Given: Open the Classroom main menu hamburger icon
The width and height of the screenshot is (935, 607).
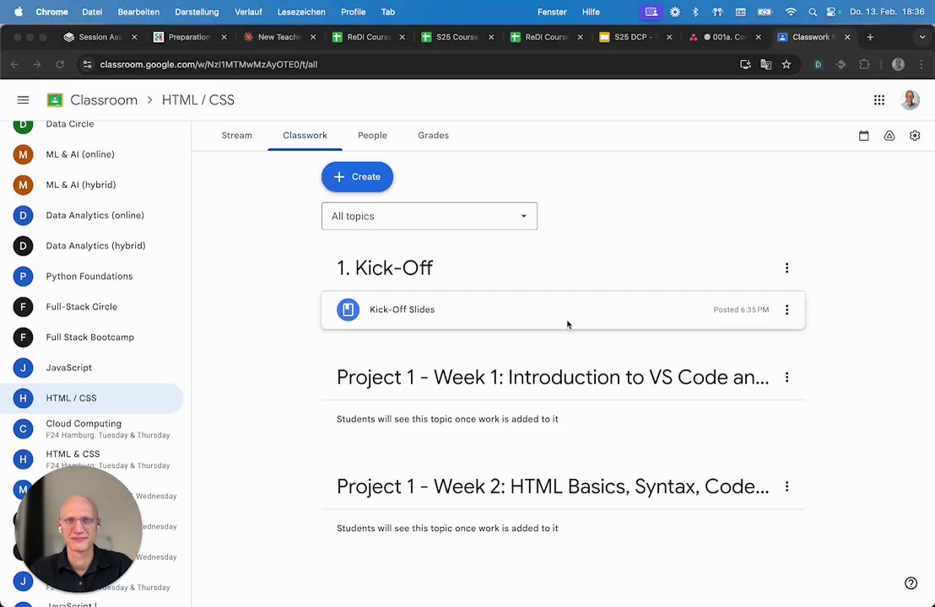Looking at the screenshot, I should coord(23,100).
